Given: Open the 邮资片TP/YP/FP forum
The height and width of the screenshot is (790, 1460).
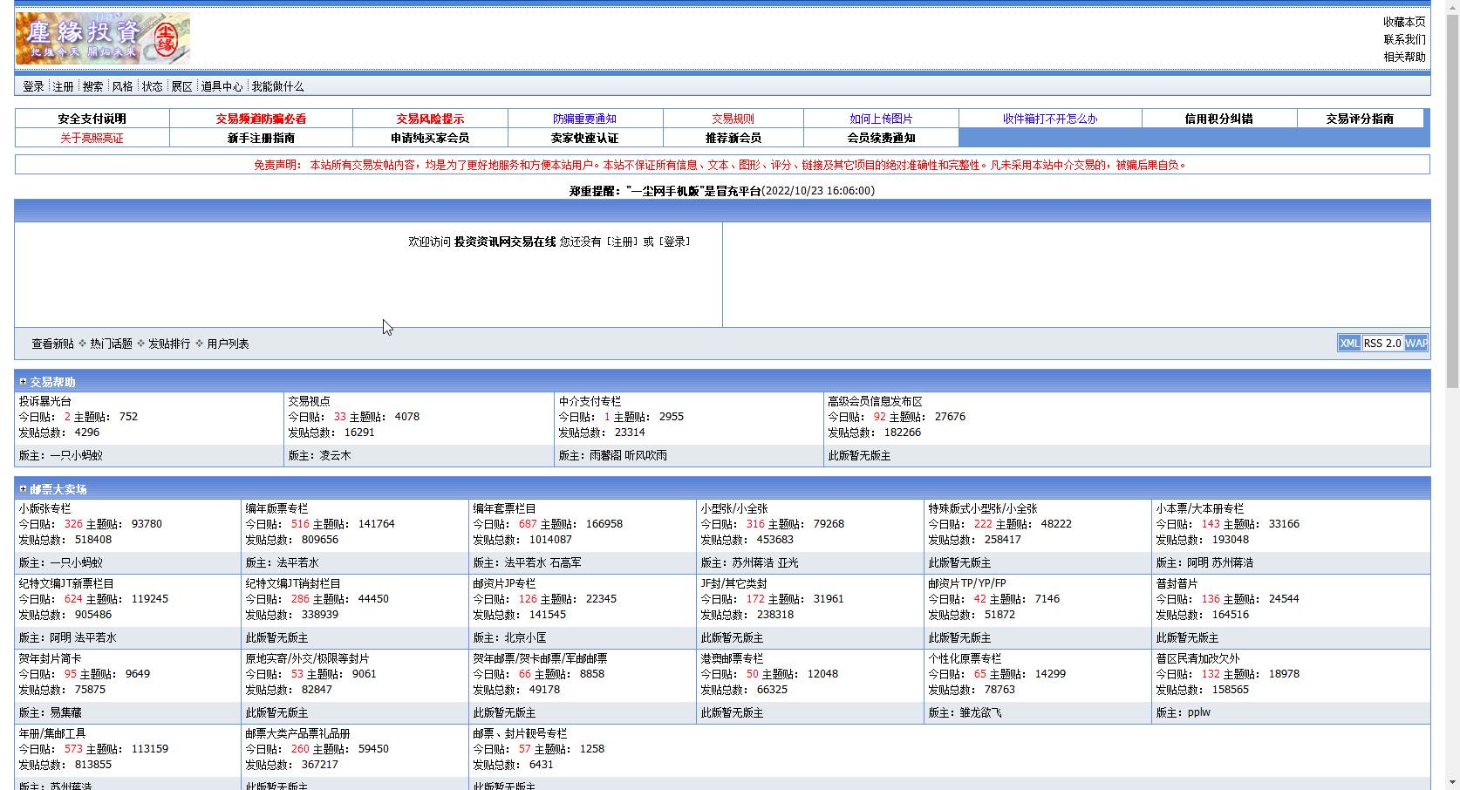Looking at the screenshot, I should click(x=967, y=583).
